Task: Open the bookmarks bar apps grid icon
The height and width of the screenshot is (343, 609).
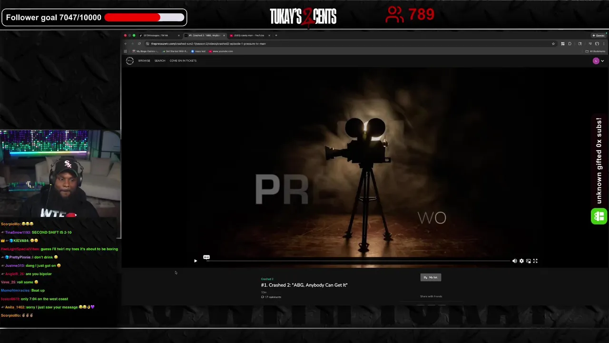Action: click(x=125, y=51)
